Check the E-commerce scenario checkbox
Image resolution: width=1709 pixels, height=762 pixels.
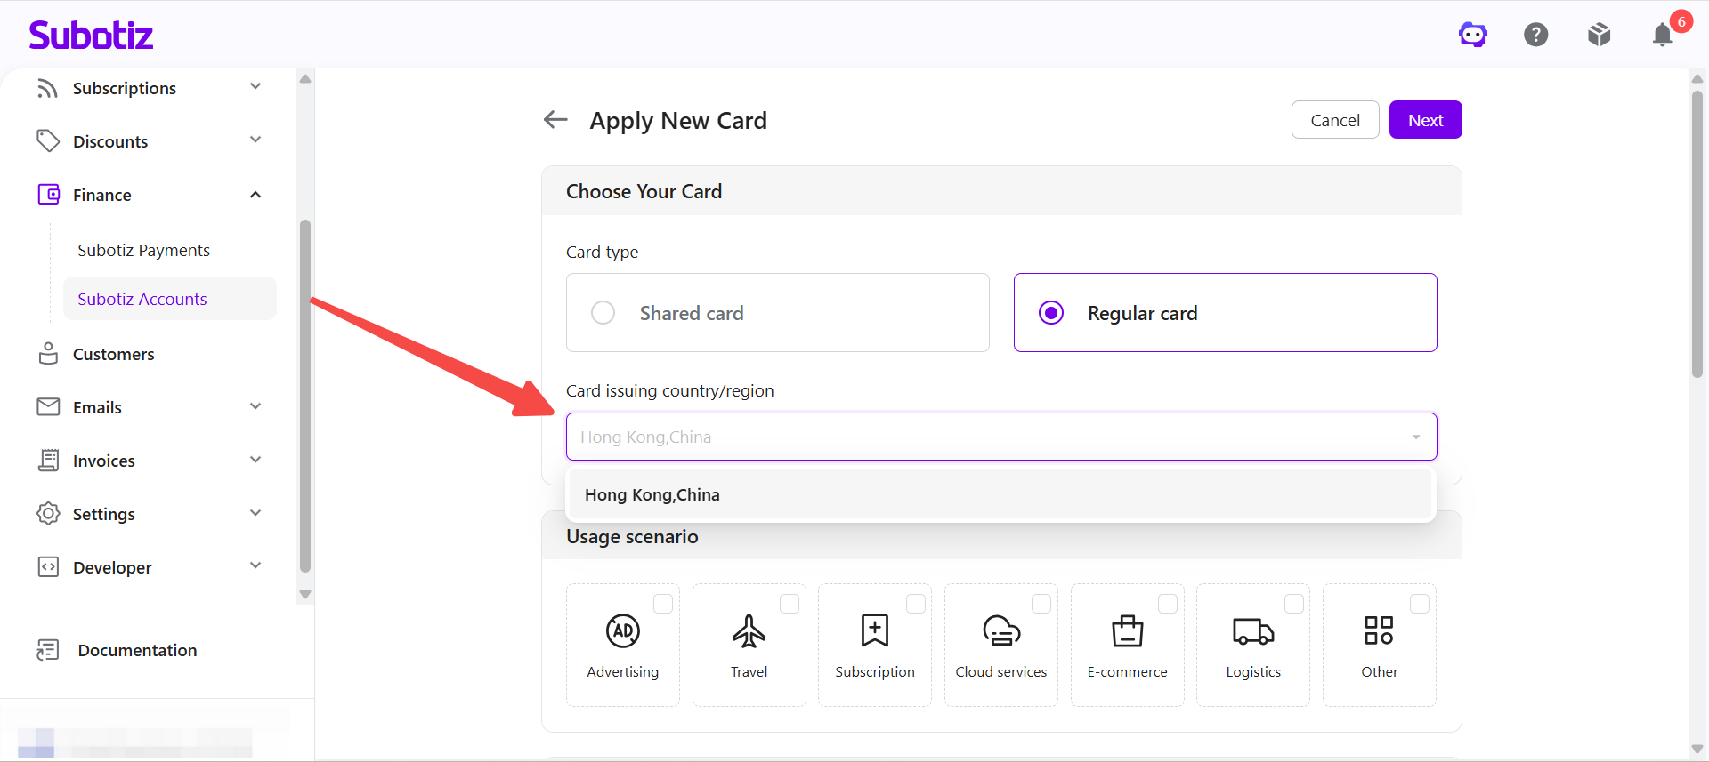(1168, 604)
